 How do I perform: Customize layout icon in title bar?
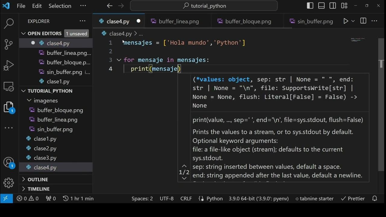(x=344, y=6)
